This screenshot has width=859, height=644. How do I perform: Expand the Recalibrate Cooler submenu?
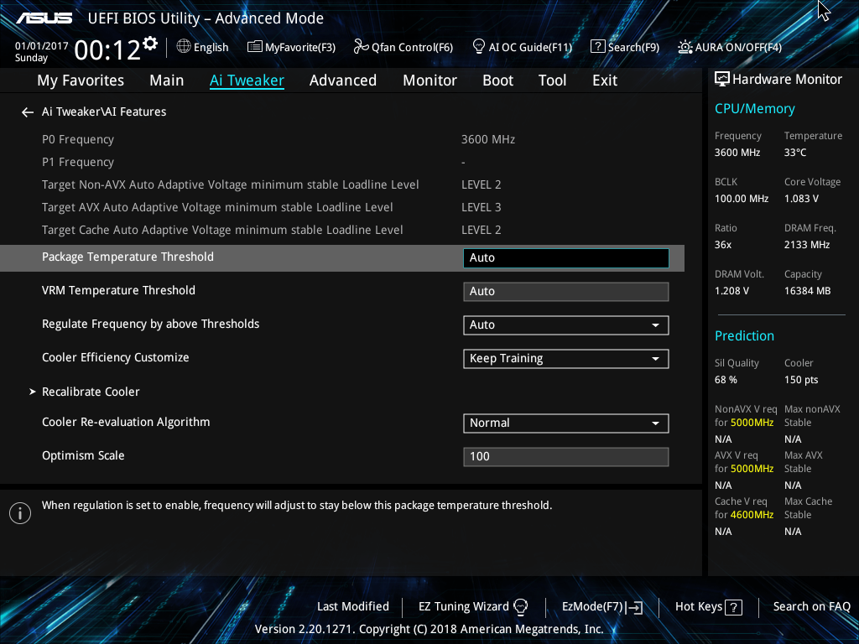click(91, 392)
